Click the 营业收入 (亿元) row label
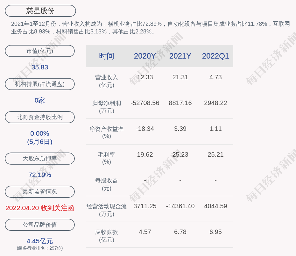 (x=107, y=81)
